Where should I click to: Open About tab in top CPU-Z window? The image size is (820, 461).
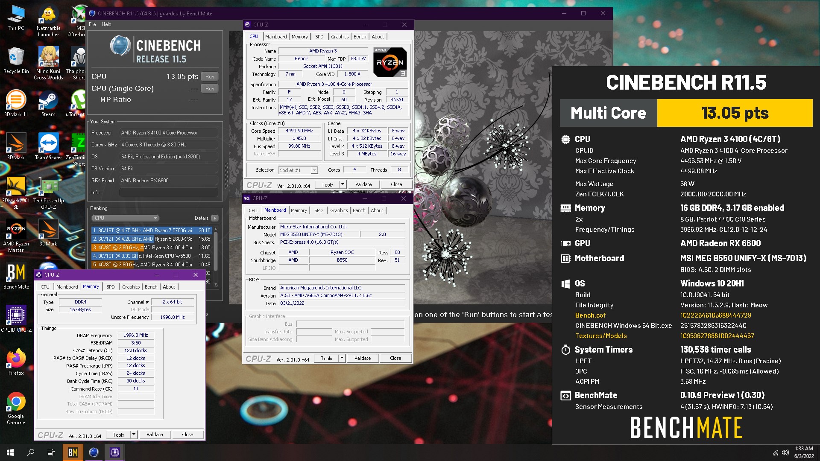[x=378, y=37]
